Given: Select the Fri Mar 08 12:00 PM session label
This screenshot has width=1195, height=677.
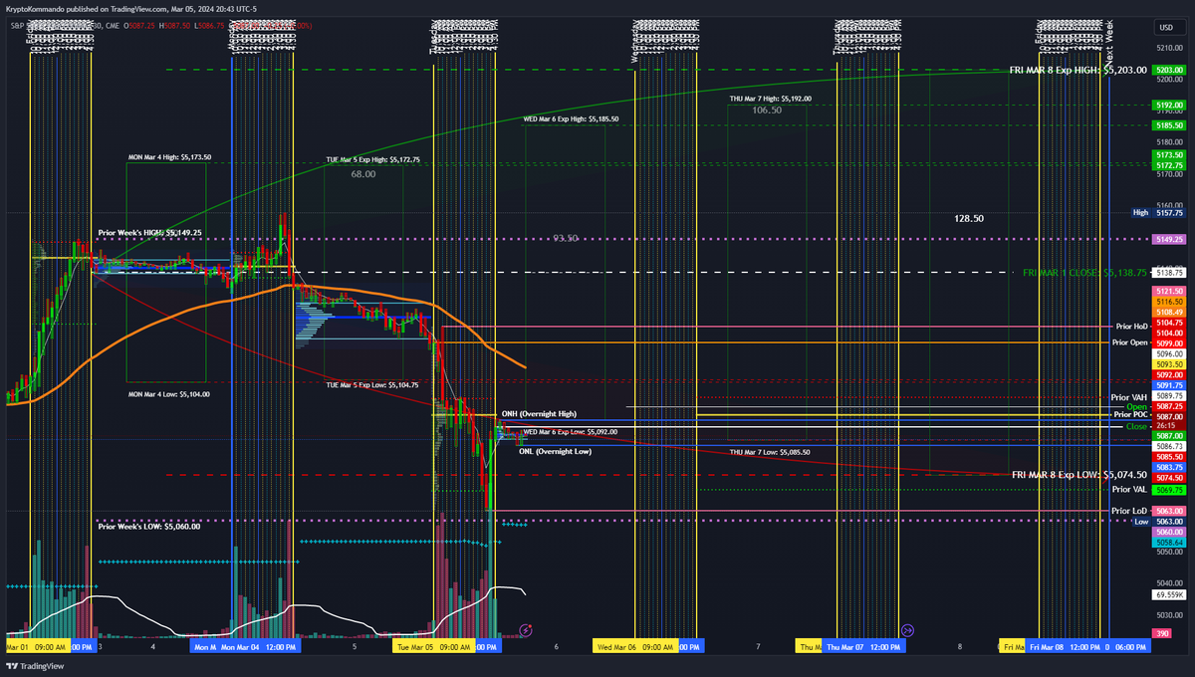Looking at the screenshot, I should tap(1066, 646).
